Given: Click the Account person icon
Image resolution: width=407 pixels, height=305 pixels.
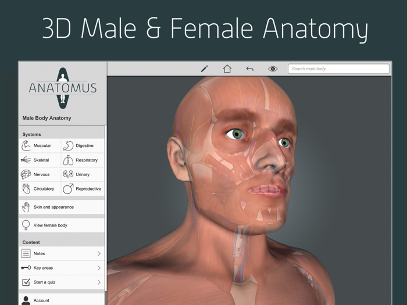Looking at the screenshot, I should (x=26, y=300).
